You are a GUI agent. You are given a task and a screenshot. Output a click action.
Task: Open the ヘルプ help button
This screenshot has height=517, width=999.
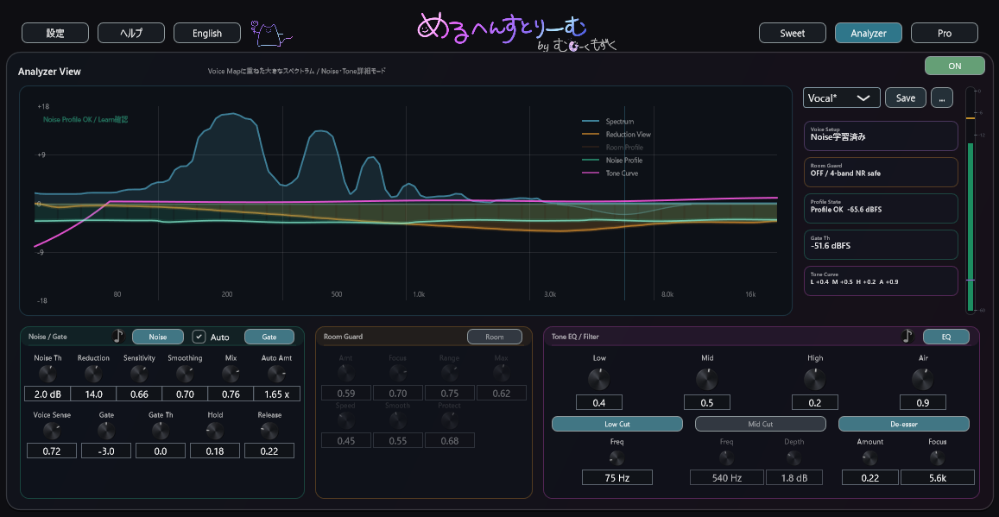(x=131, y=33)
